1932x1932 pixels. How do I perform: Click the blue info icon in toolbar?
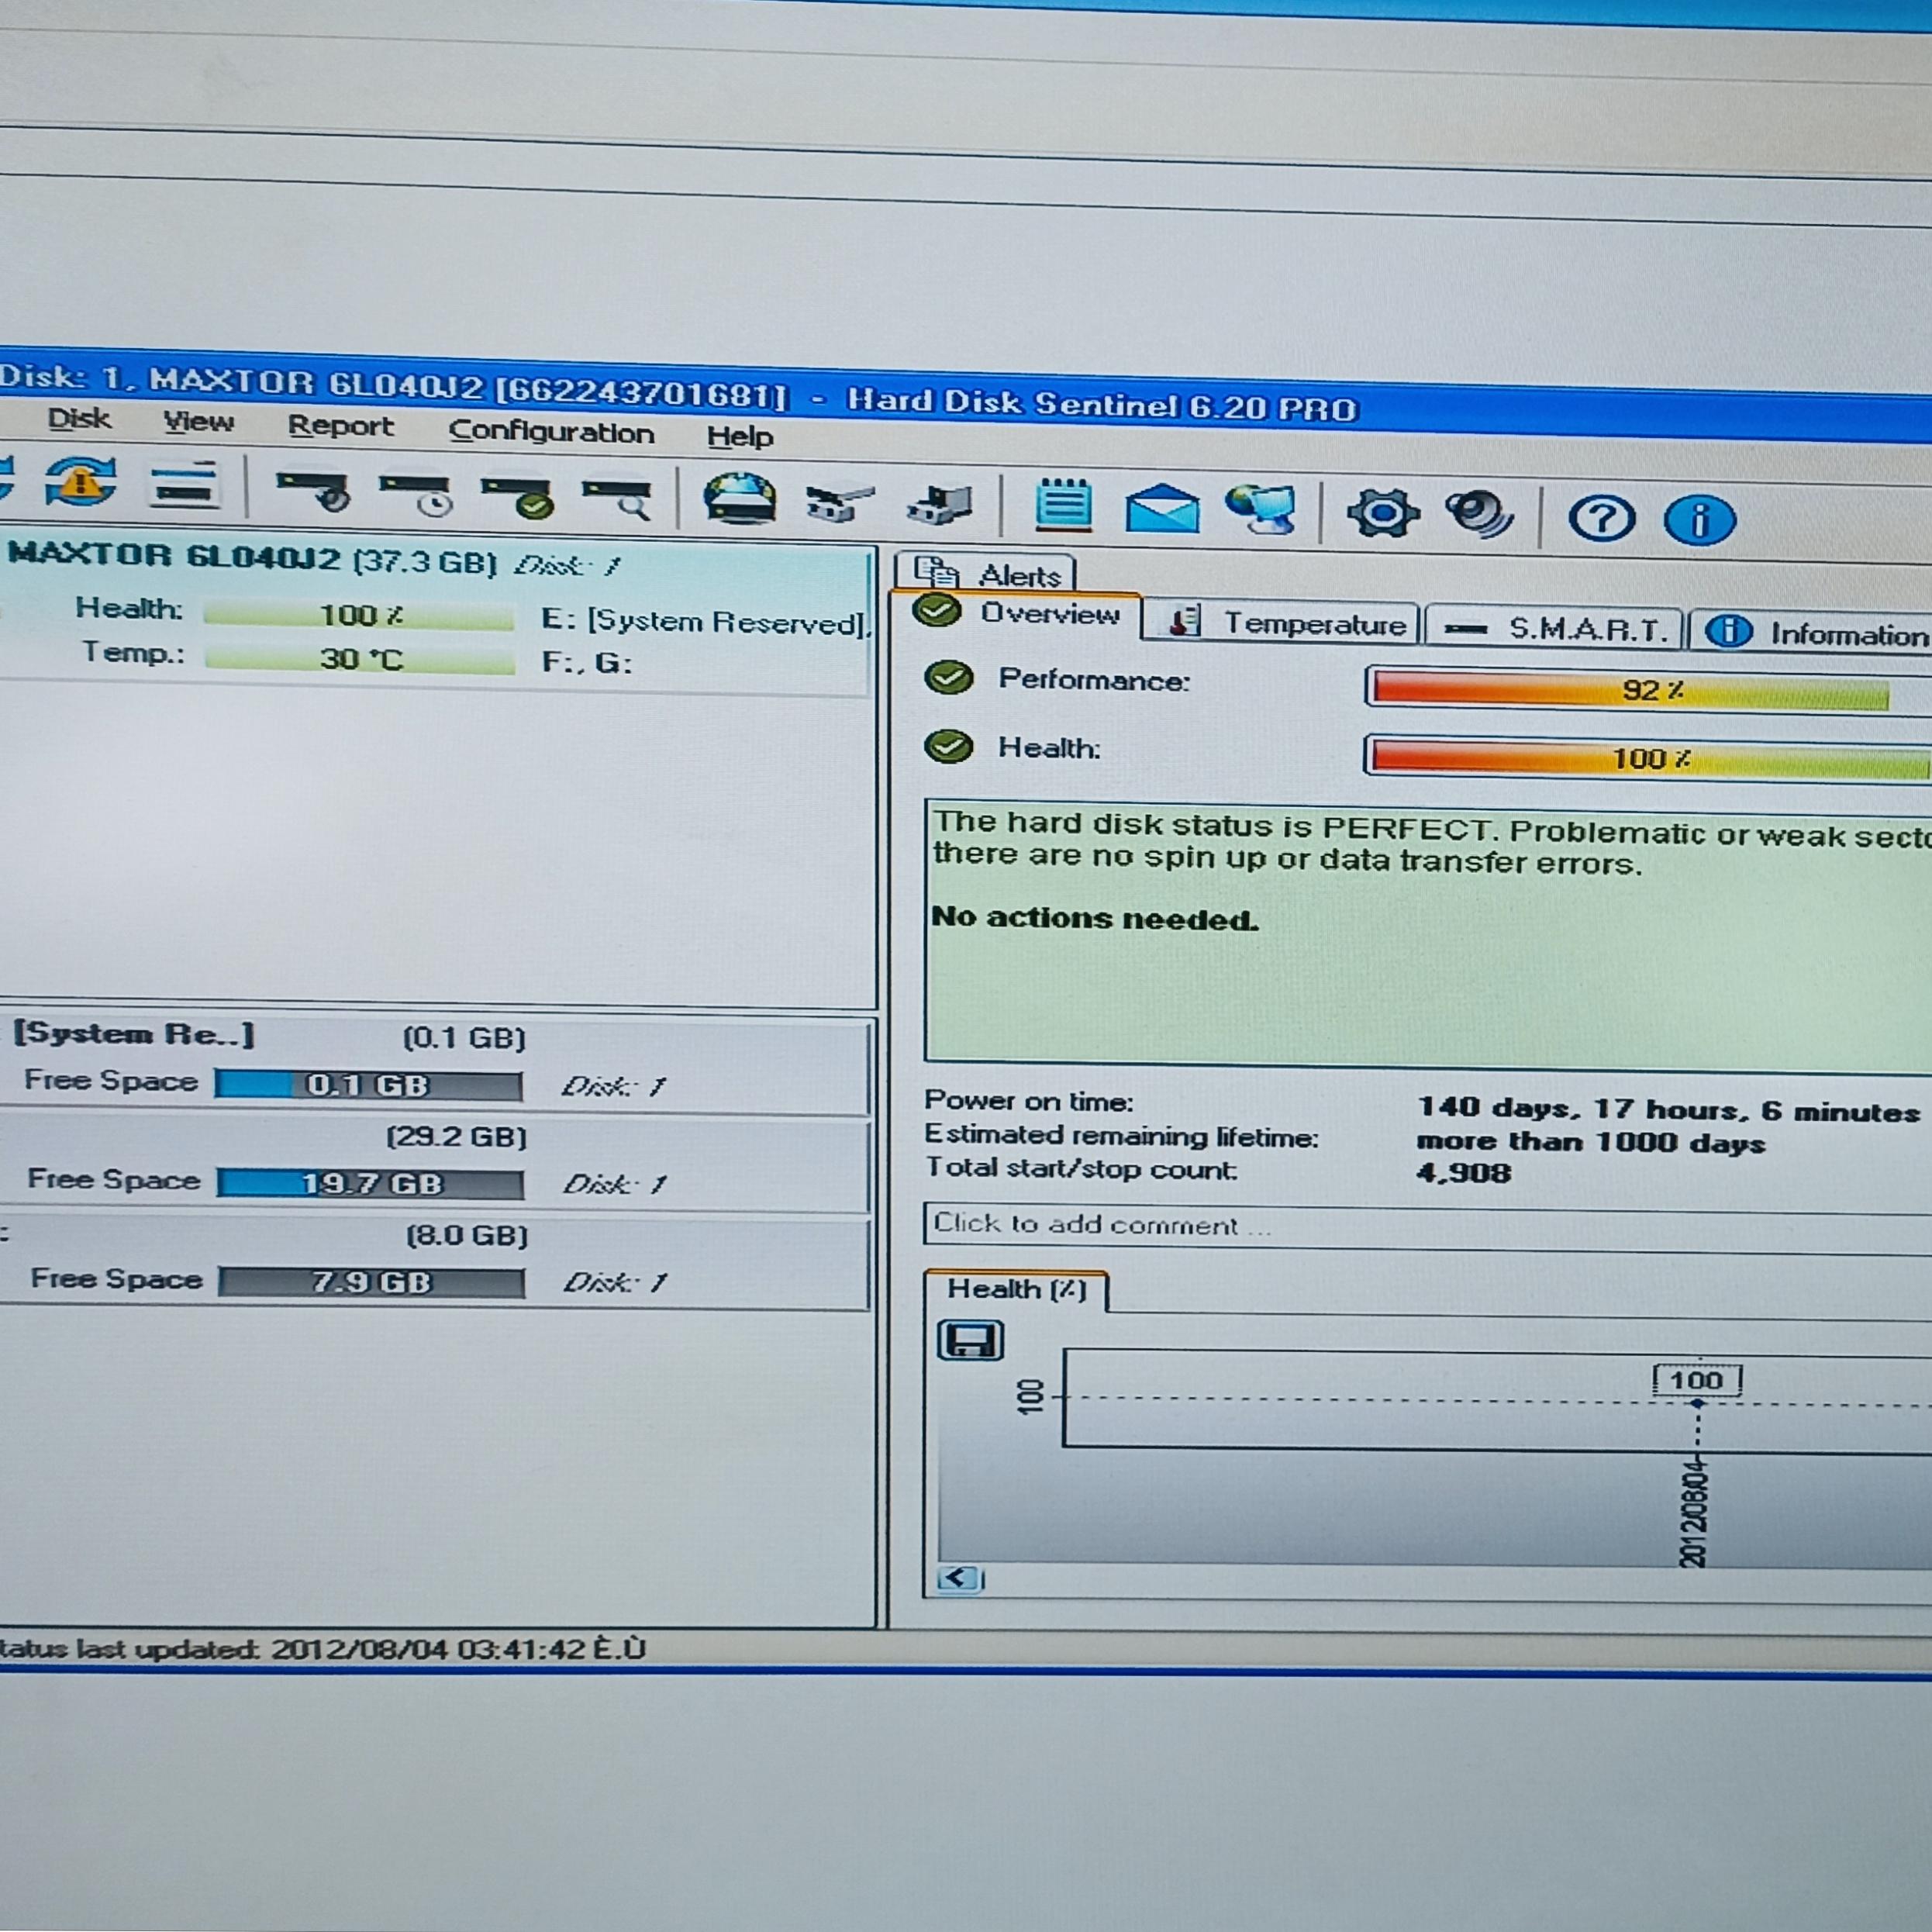1699,520
